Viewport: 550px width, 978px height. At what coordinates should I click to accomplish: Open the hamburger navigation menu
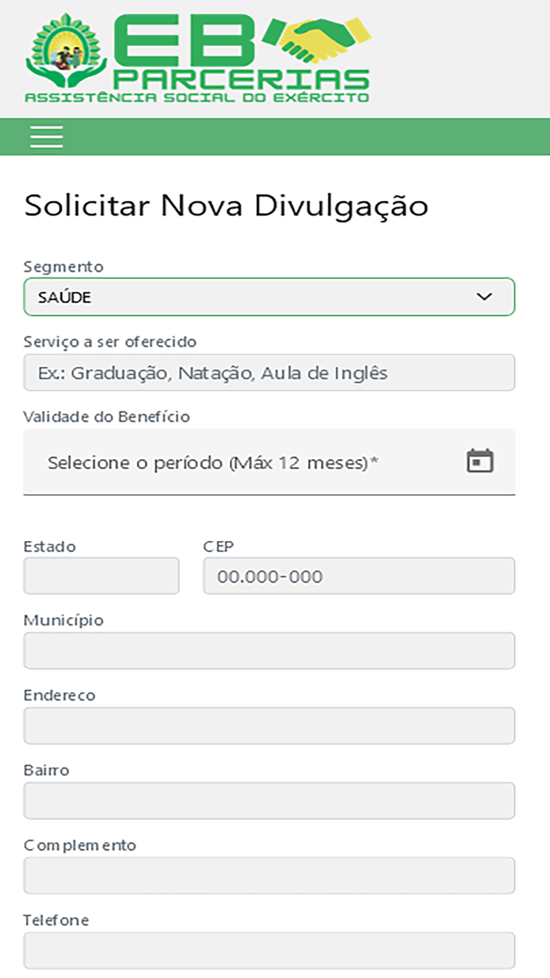(x=46, y=136)
